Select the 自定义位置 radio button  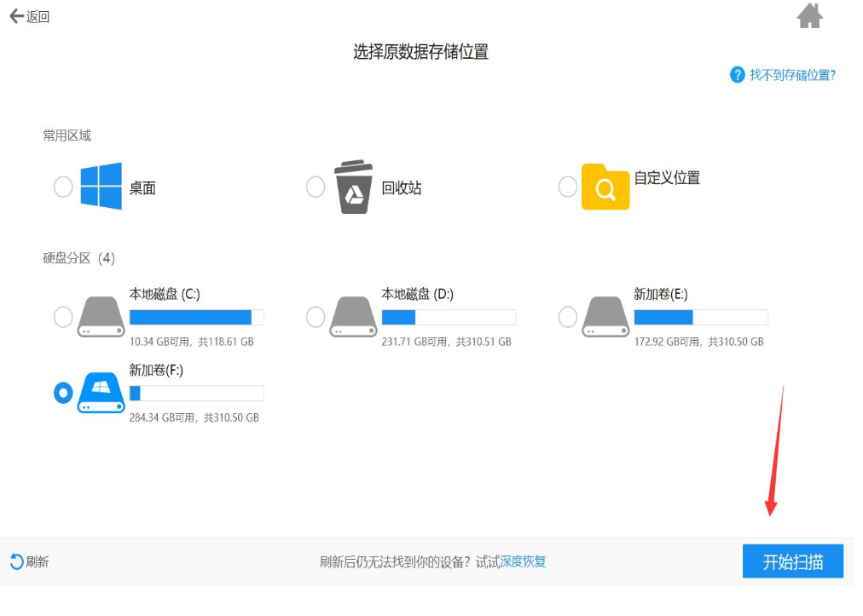tap(567, 187)
